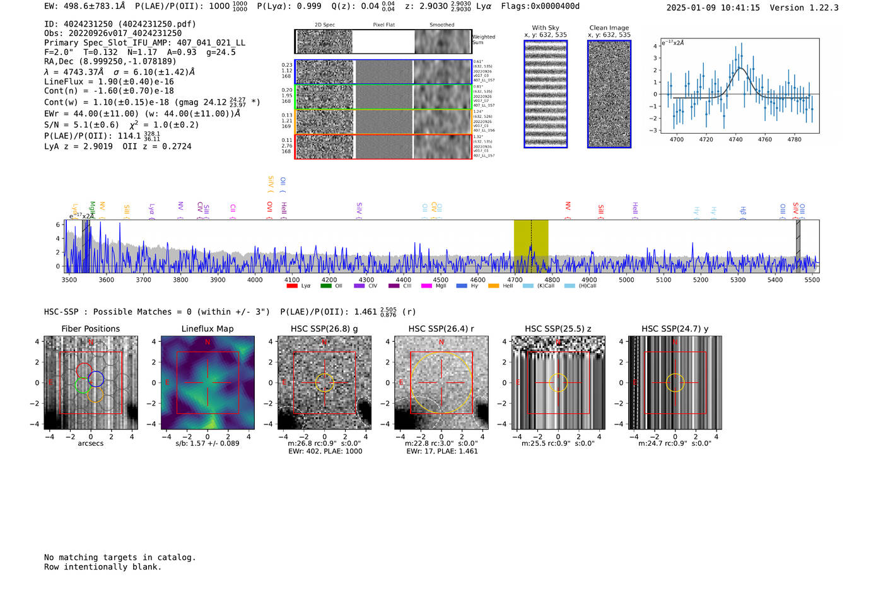Click the 'P(Lyα): 0.999' header value
The height and width of the screenshot is (601, 883).
pos(289,6)
